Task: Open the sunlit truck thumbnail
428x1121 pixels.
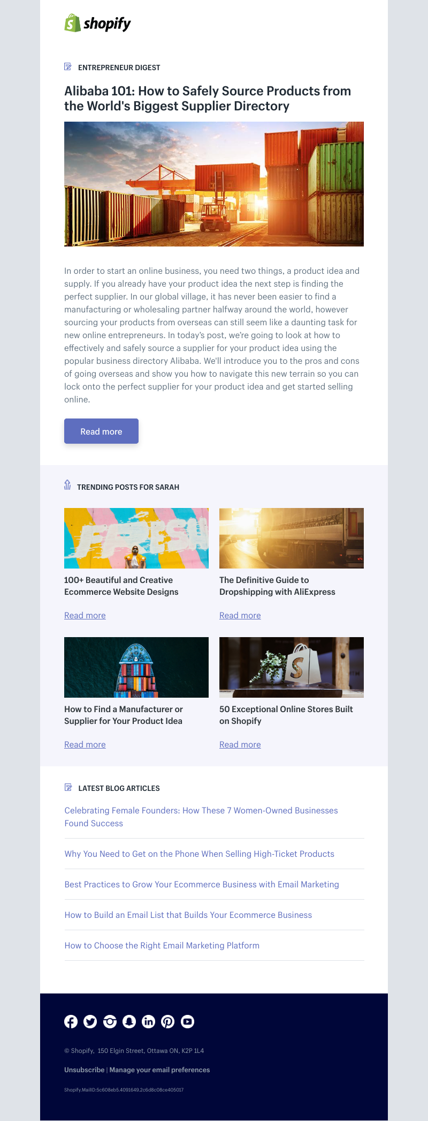Action: click(x=292, y=538)
